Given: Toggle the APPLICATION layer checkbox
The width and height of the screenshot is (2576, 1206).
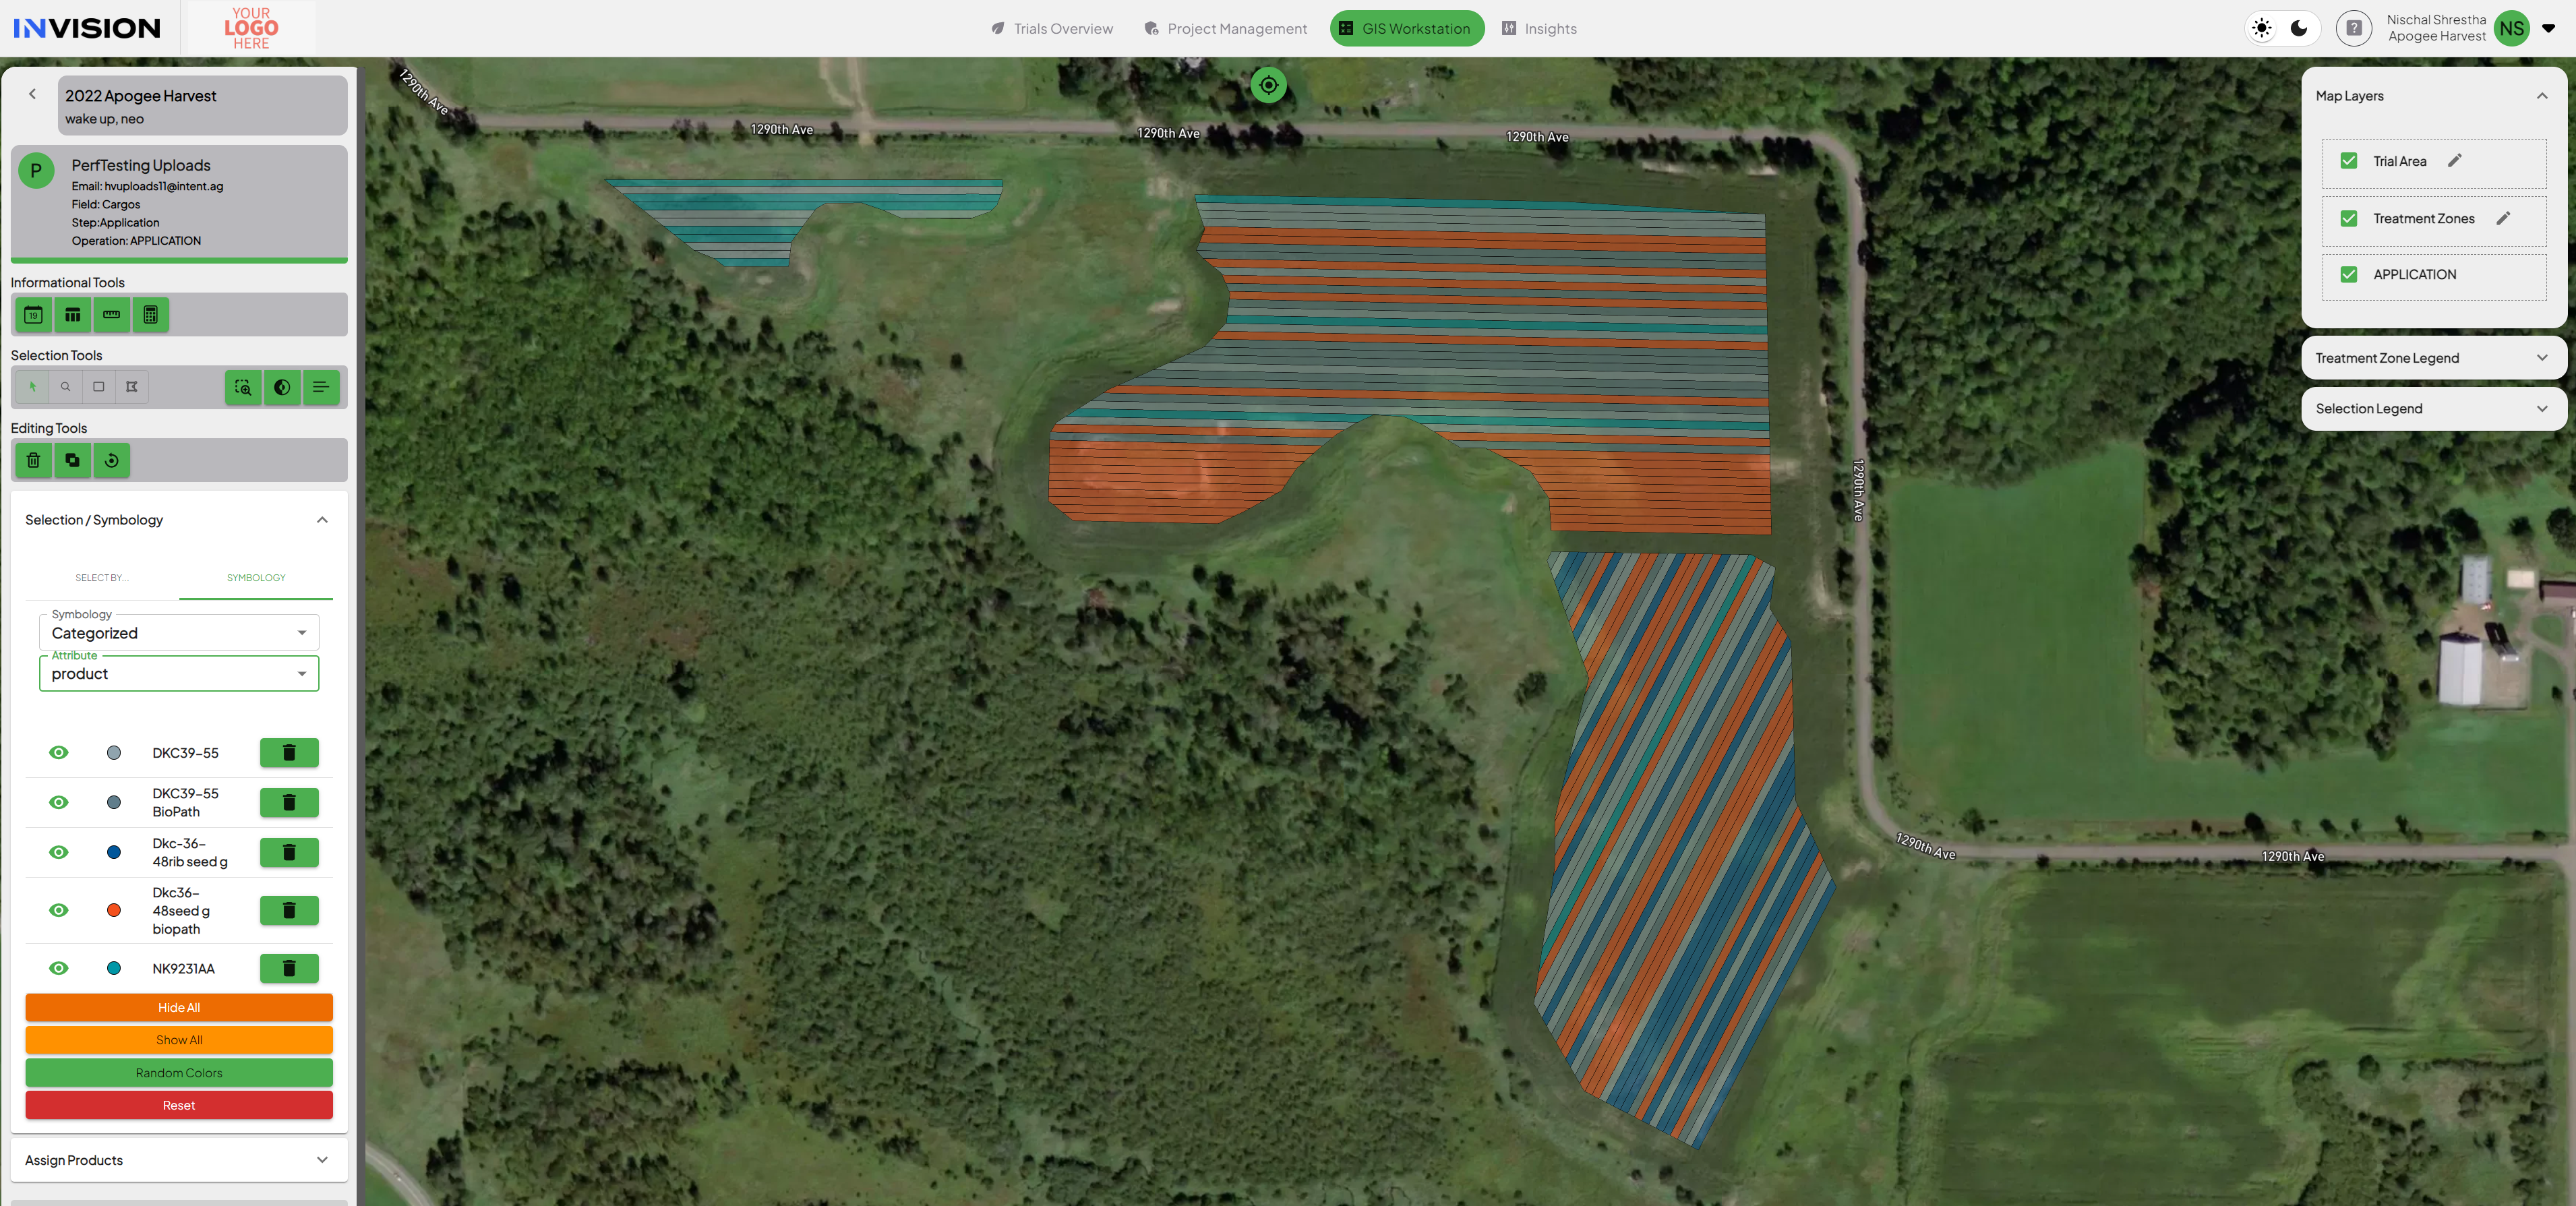Looking at the screenshot, I should coord(2349,274).
